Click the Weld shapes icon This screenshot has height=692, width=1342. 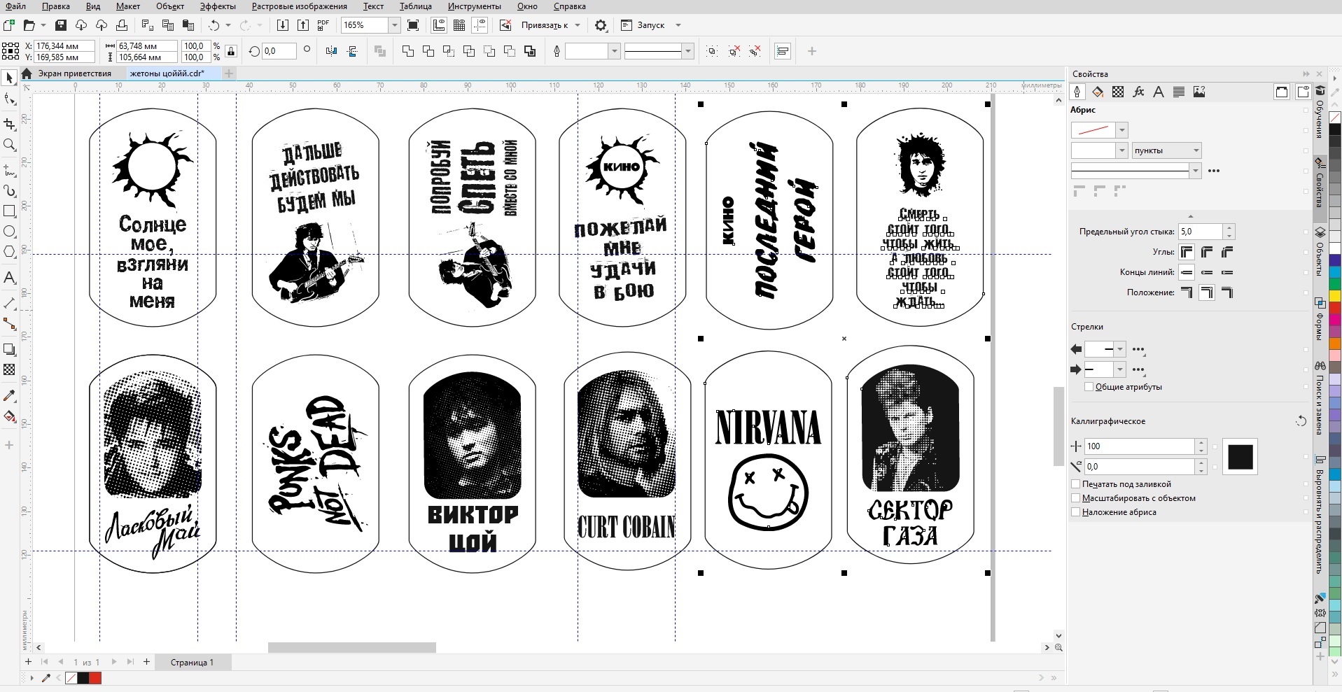point(408,51)
